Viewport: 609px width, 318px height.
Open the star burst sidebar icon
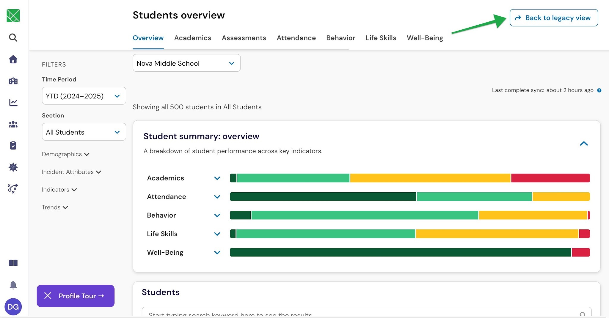pyautogui.click(x=13, y=167)
